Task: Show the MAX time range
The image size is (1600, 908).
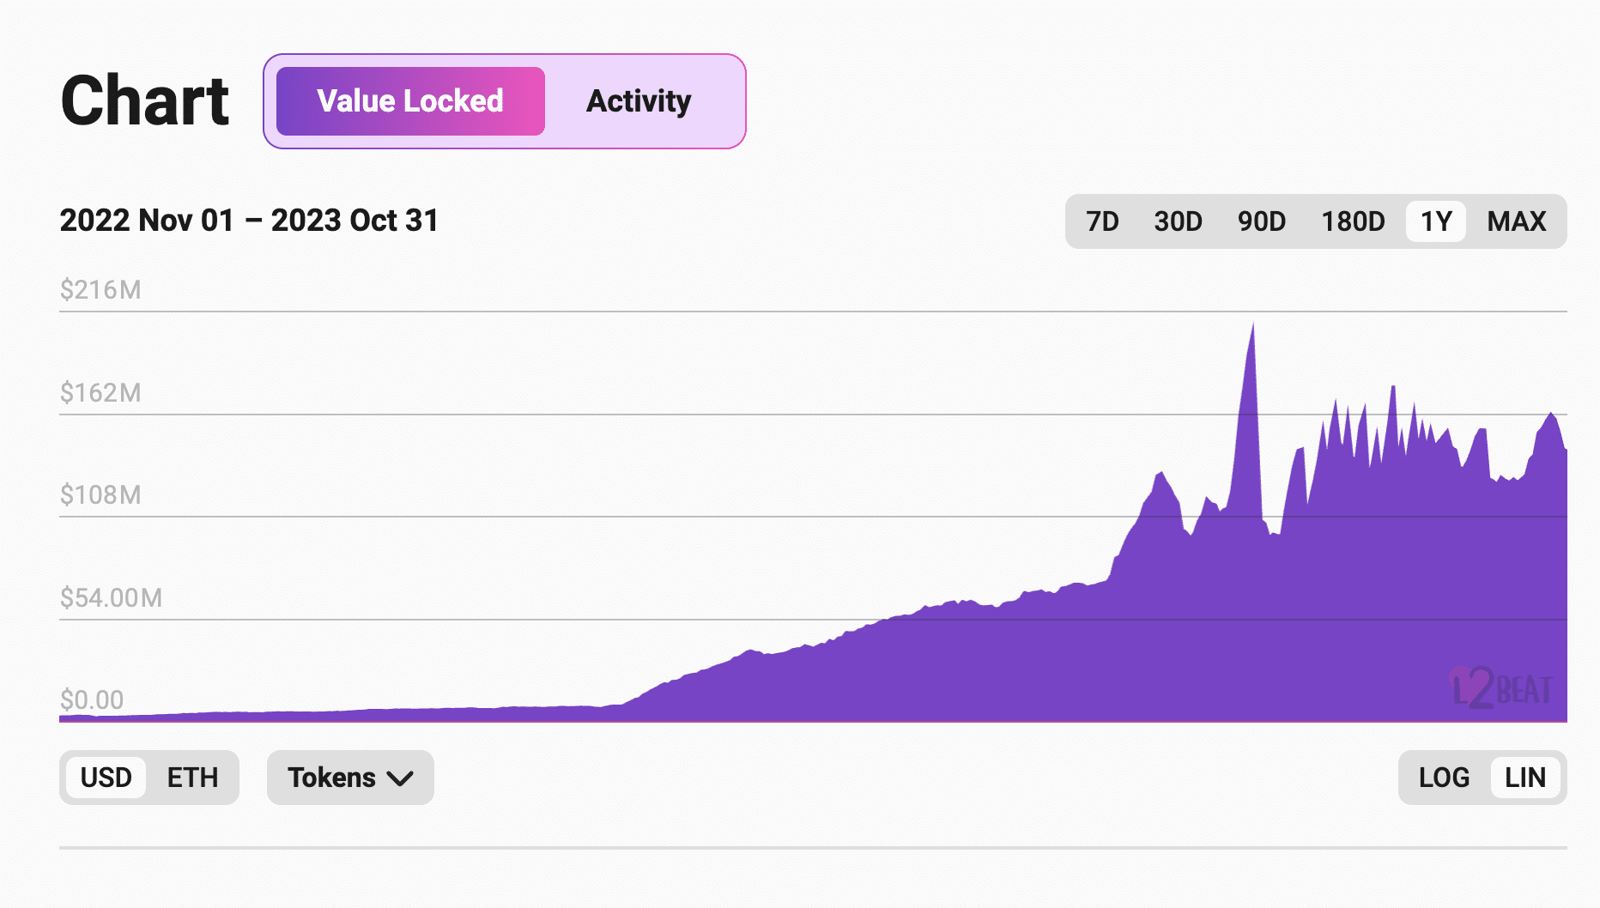Action: click(1517, 221)
